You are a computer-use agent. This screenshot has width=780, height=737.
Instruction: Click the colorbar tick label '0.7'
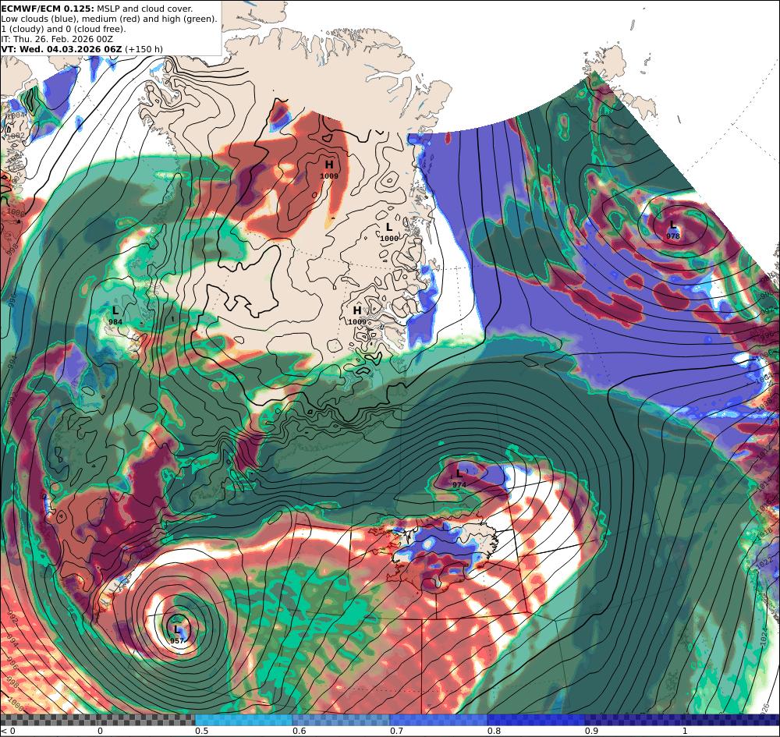coord(396,731)
